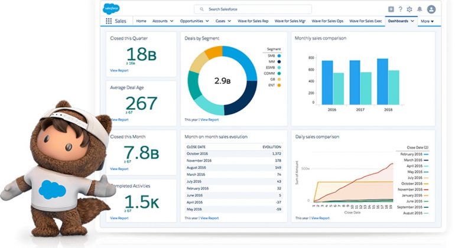
Task: Open View Report under Daily sales comparison
Action: tap(320, 218)
